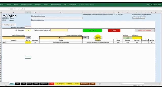Image resolution: width=162 pixels, height=91 pixels.
Task: Click the Наличие cell showing 50
Action: point(35,42)
